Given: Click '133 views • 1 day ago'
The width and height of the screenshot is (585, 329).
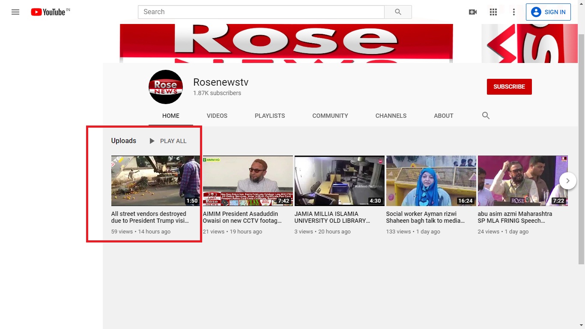Looking at the screenshot, I should tap(413, 232).
